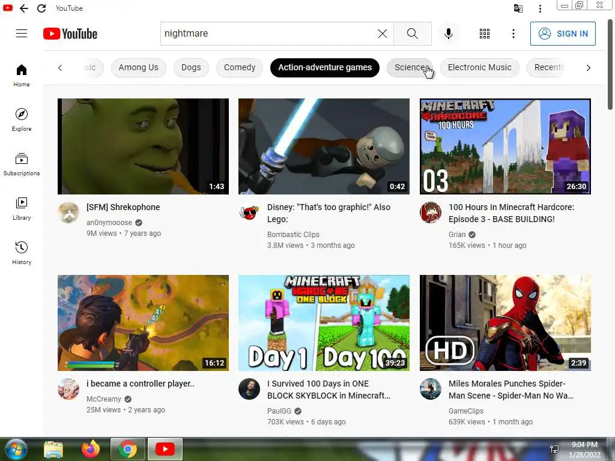Open the YouTube apps grid
The height and width of the screenshot is (461, 615).
click(x=485, y=34)
